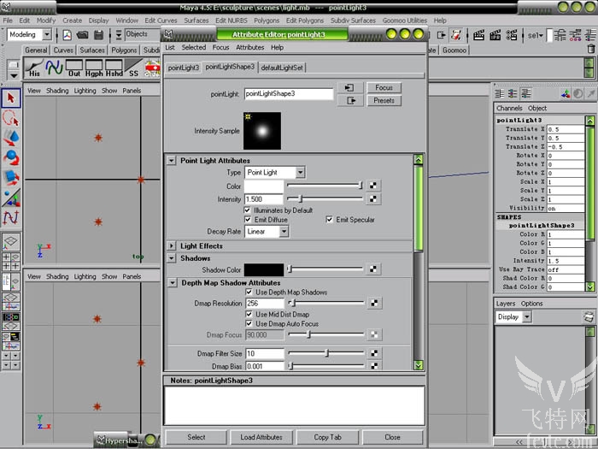Click the His shelf icon

(x=34, y=68)
